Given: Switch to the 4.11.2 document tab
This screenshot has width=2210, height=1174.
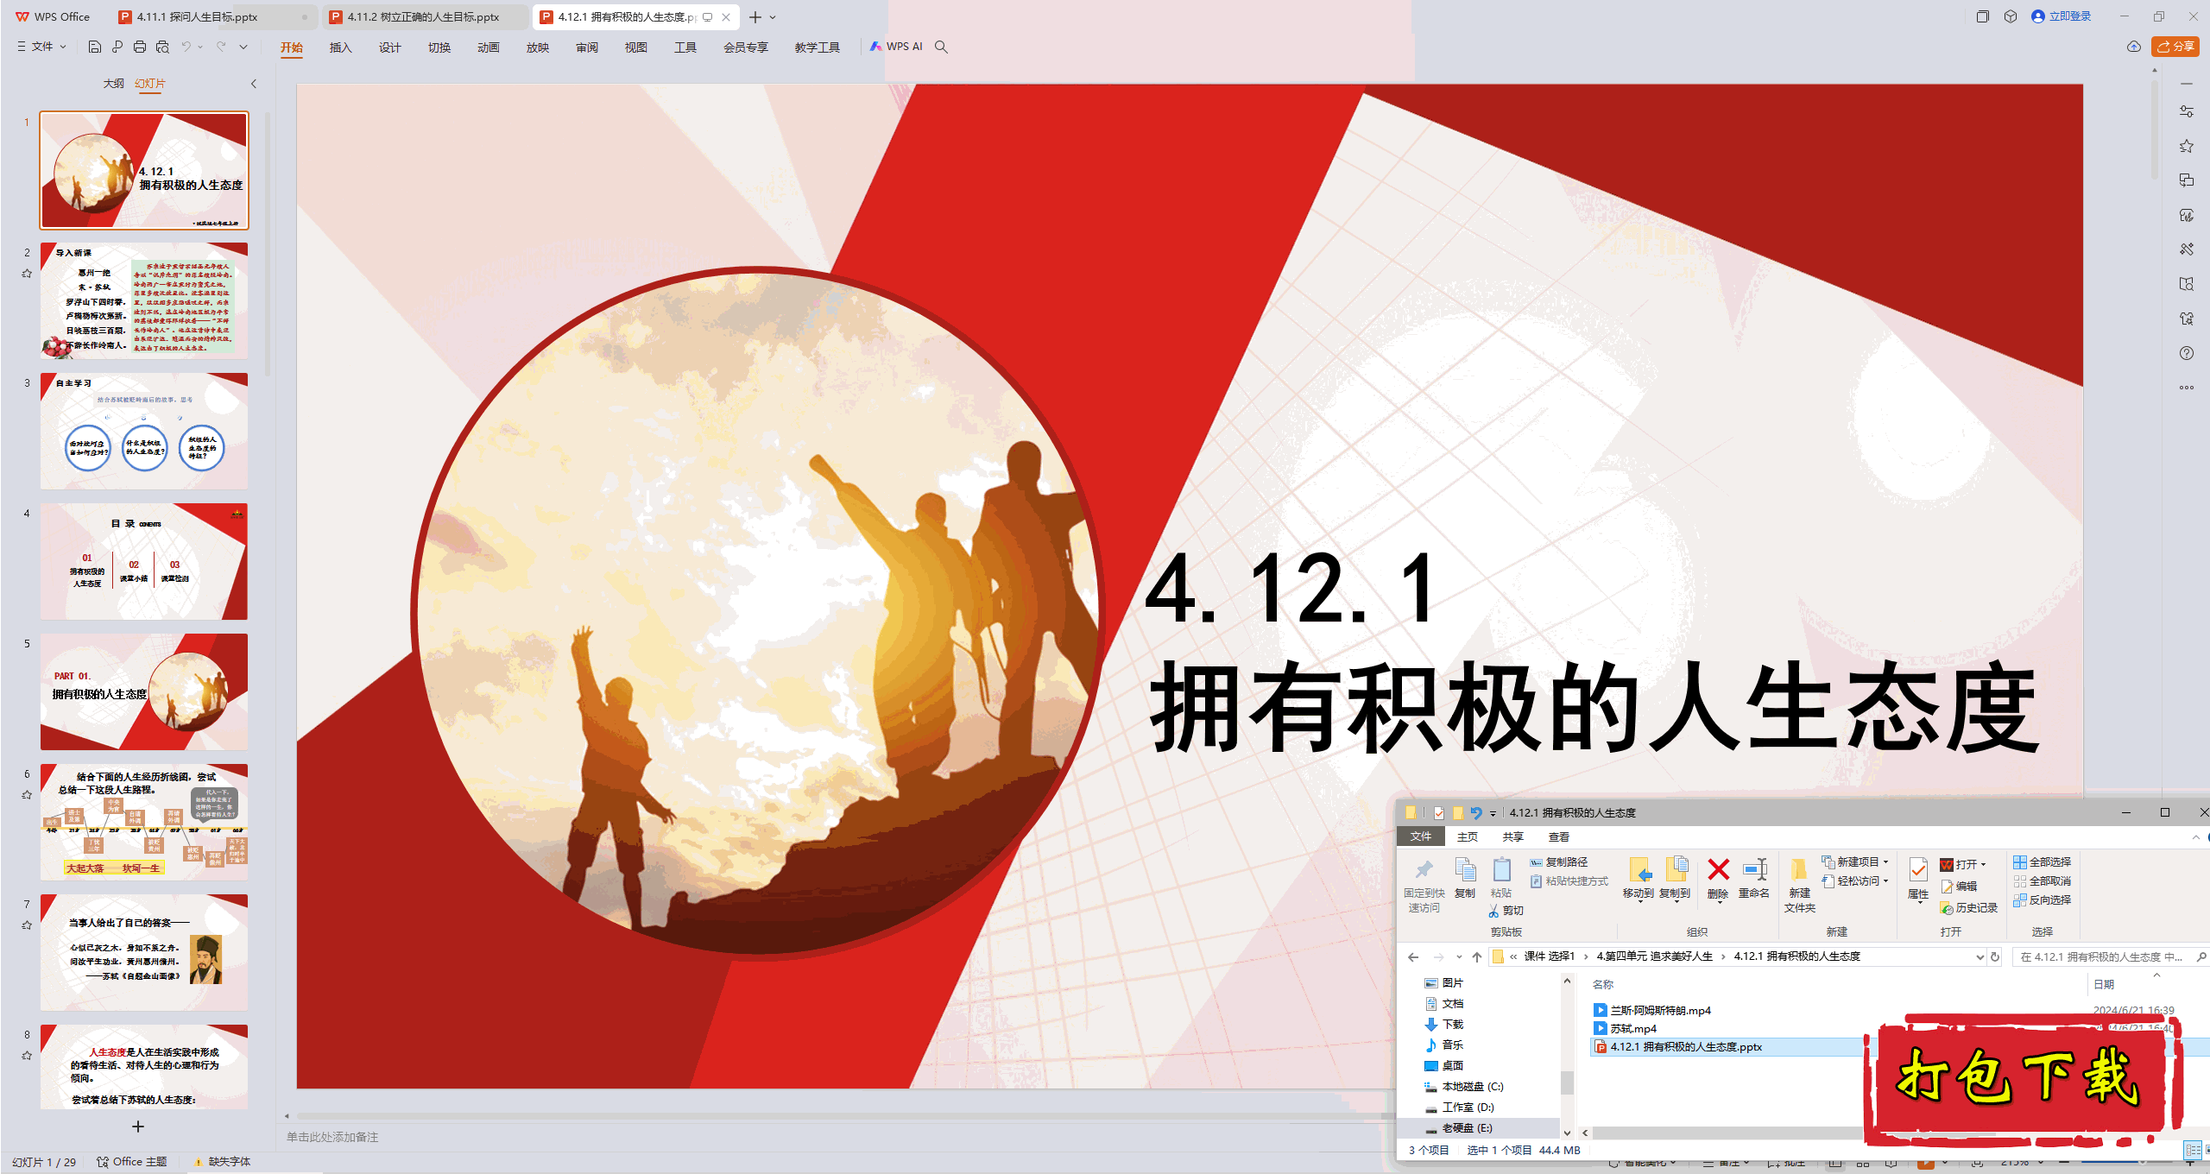Looking at the screenshot, I should click(423, 16).
